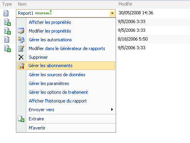
Task: Click the X icon next to Supprimer
Action: (x=21, y=57)
